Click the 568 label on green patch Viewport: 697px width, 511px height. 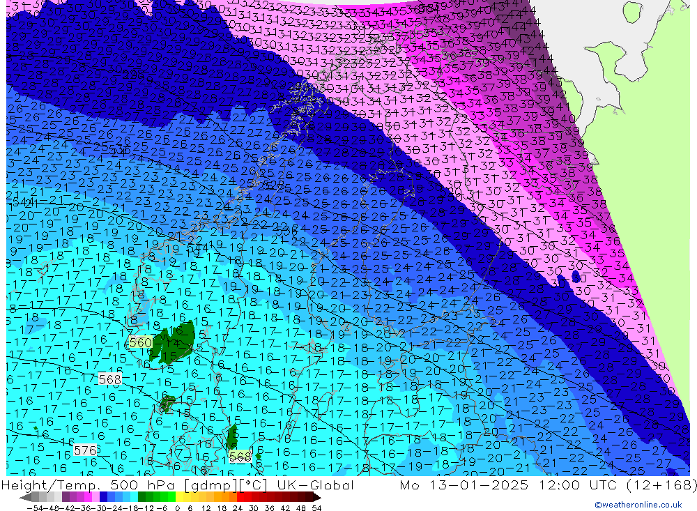coord(240,457)
